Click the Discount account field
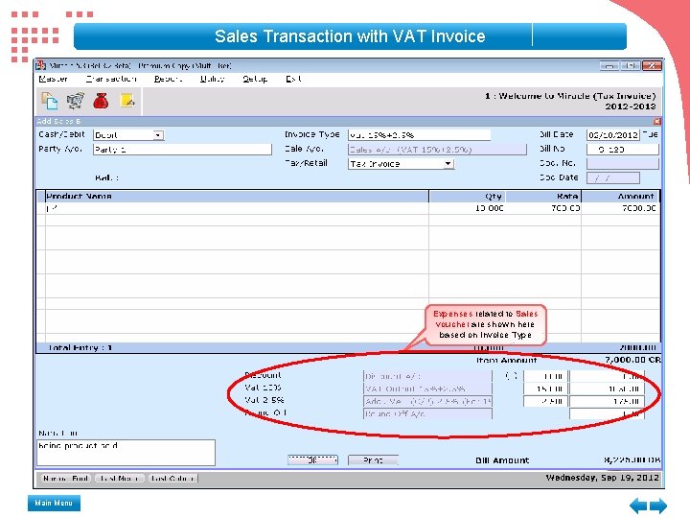 coord(427,376)
